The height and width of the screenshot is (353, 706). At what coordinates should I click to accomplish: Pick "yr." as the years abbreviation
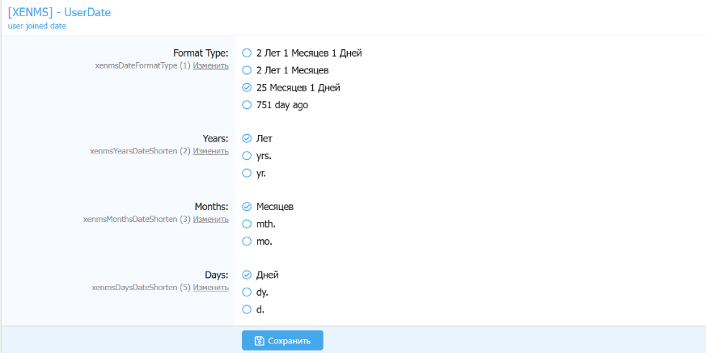click(247, 173)
